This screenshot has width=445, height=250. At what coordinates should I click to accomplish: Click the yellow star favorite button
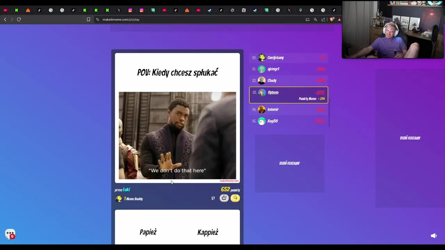235,198
